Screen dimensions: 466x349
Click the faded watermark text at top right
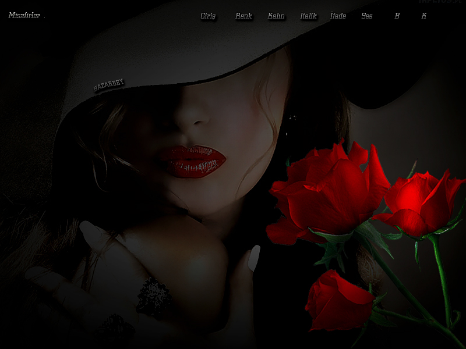[x=440, y=2]
